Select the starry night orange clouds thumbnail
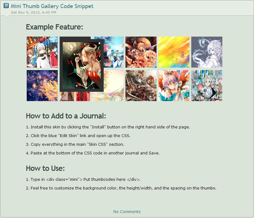 42,86
